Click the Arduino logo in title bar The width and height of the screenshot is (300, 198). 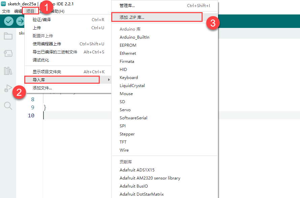(x=4, y=4)
